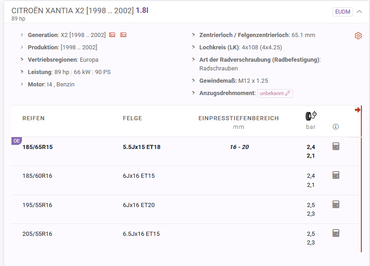Image resolution: width=370 pixels, height=266 pixels.
Task: Click rim spec 6Jx16 ET20
Action: pos(139,205)
